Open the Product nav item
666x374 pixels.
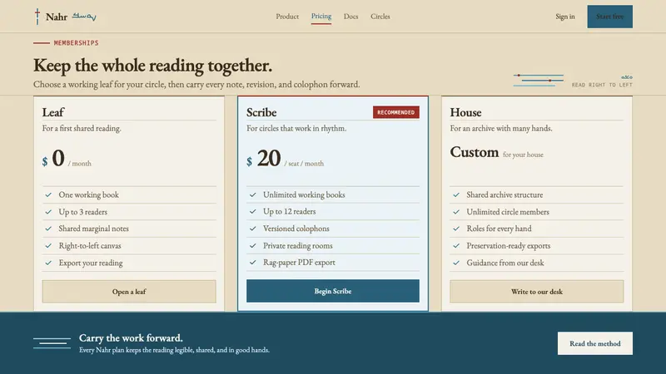point(287,17)
